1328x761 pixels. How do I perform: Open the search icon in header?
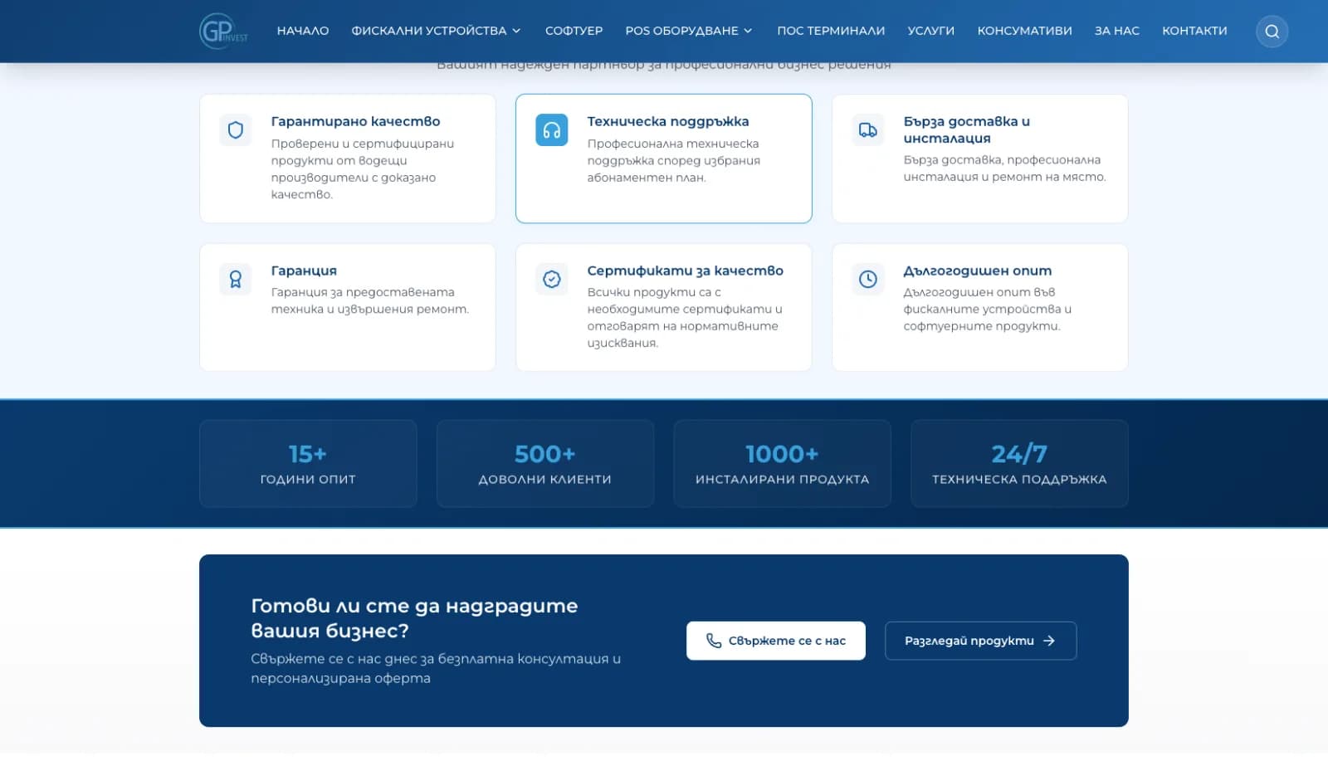[x=1272, y=32]
